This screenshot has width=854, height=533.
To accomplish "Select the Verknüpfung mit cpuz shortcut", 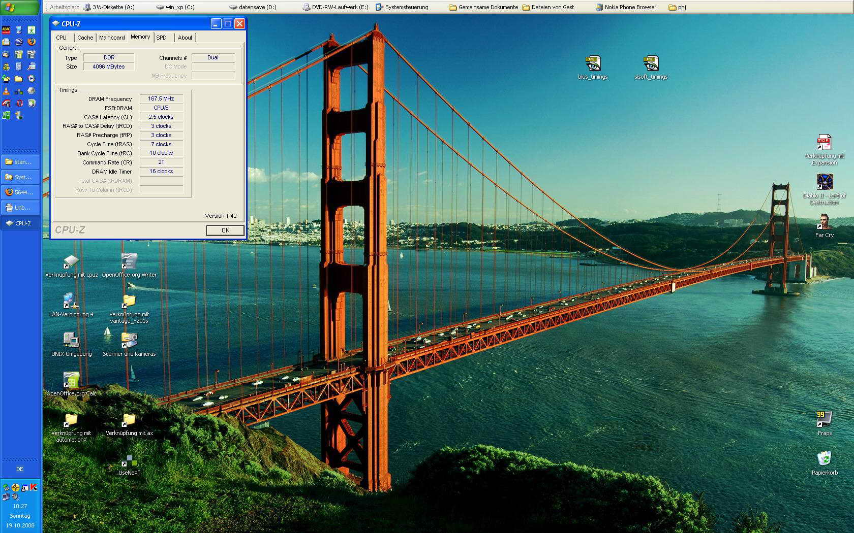I will [71, 265].
